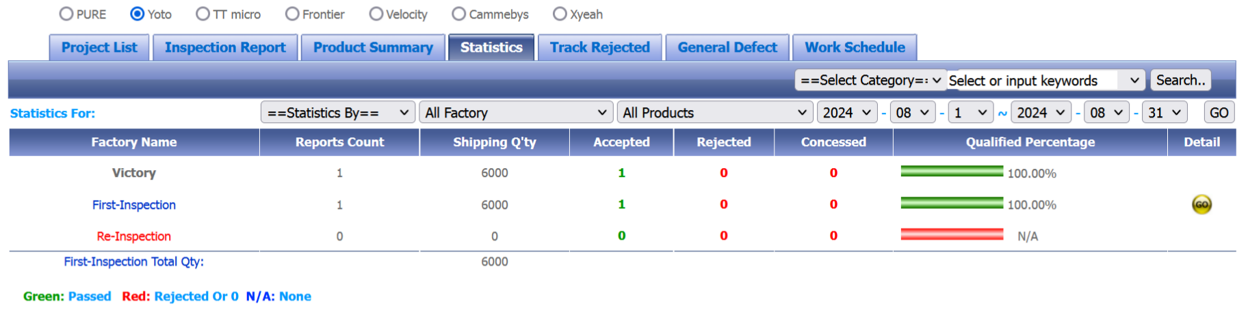
Task: Change the end day 31 dropdown
Action: point(1164,113)
